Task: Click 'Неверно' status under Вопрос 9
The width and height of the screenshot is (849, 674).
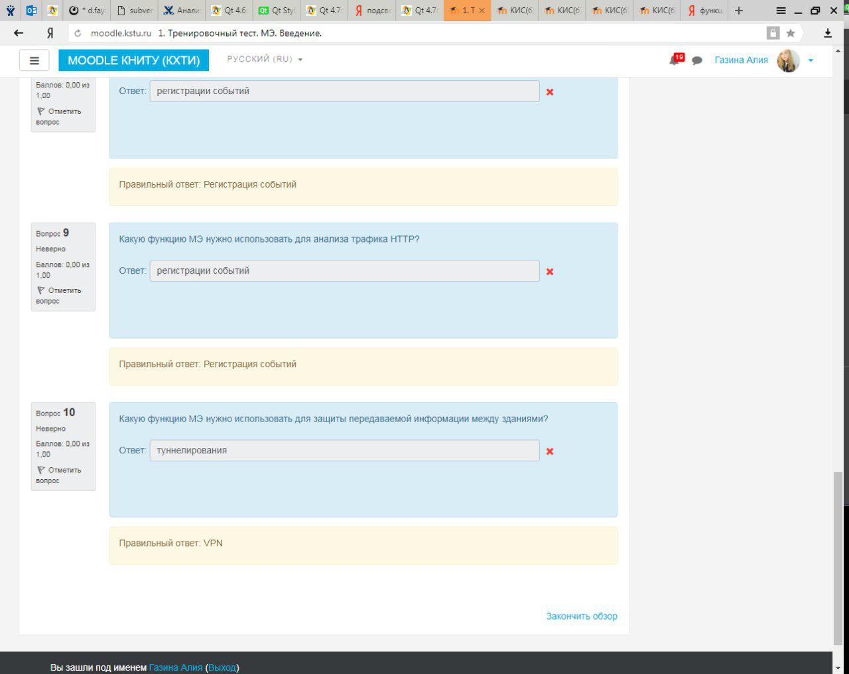Action: [50, 249]
